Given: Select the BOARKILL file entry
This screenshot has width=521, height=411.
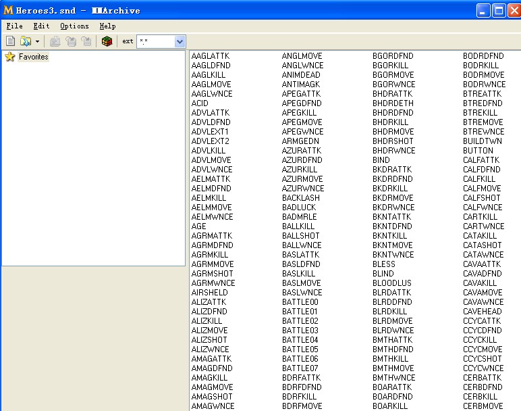Looking at the screenshot, I should click(x=390, y=406).
